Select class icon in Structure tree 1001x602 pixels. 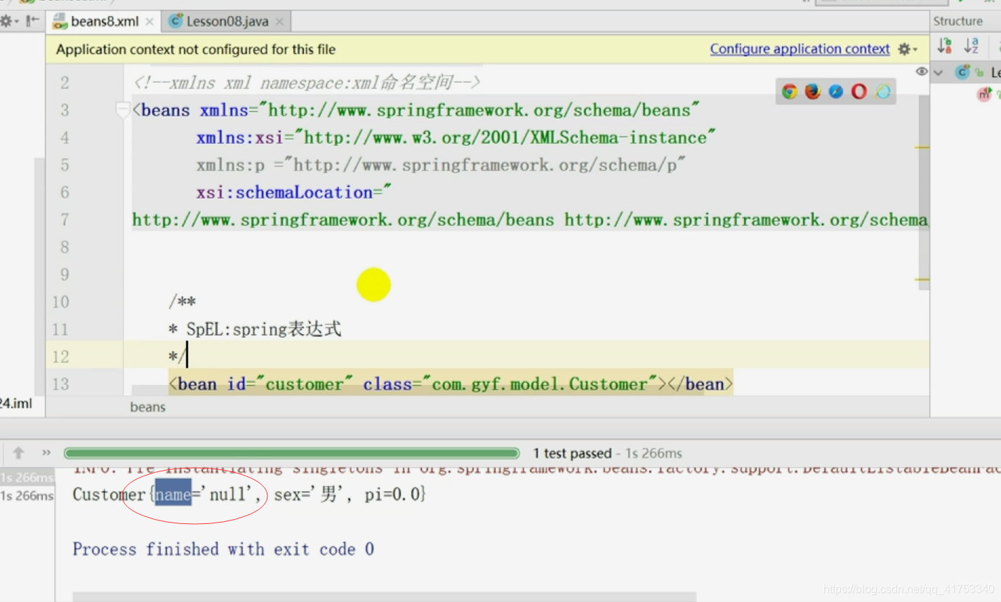[962, 72]
